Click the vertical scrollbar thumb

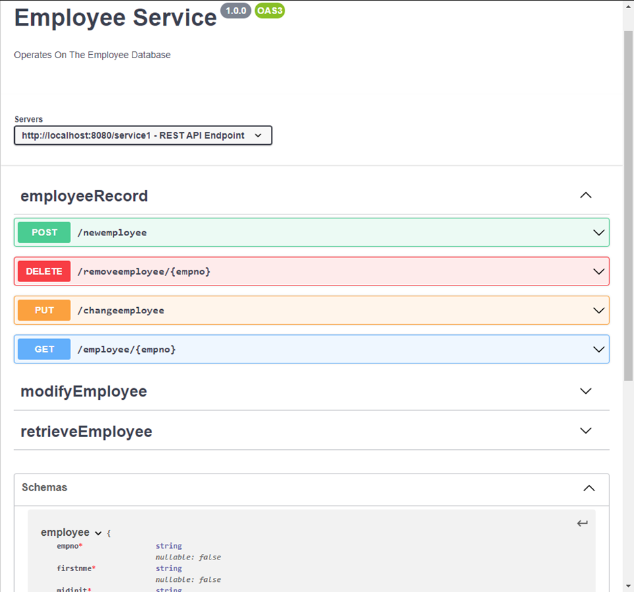point(629,206)
